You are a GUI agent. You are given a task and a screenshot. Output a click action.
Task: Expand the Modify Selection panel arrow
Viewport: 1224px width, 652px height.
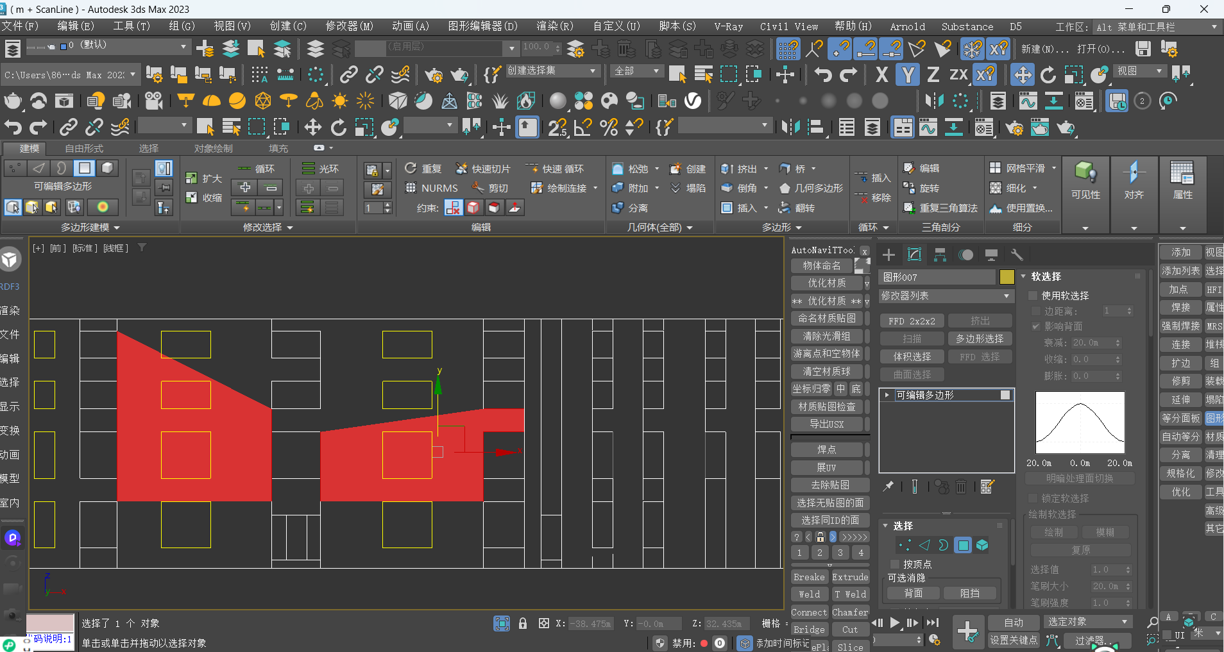(x=290, y=228)
